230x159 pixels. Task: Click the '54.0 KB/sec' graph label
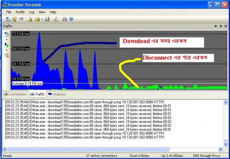[21, 49]
